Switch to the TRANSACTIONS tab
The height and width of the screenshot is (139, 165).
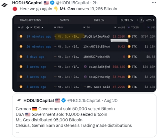tap(30, 20)
